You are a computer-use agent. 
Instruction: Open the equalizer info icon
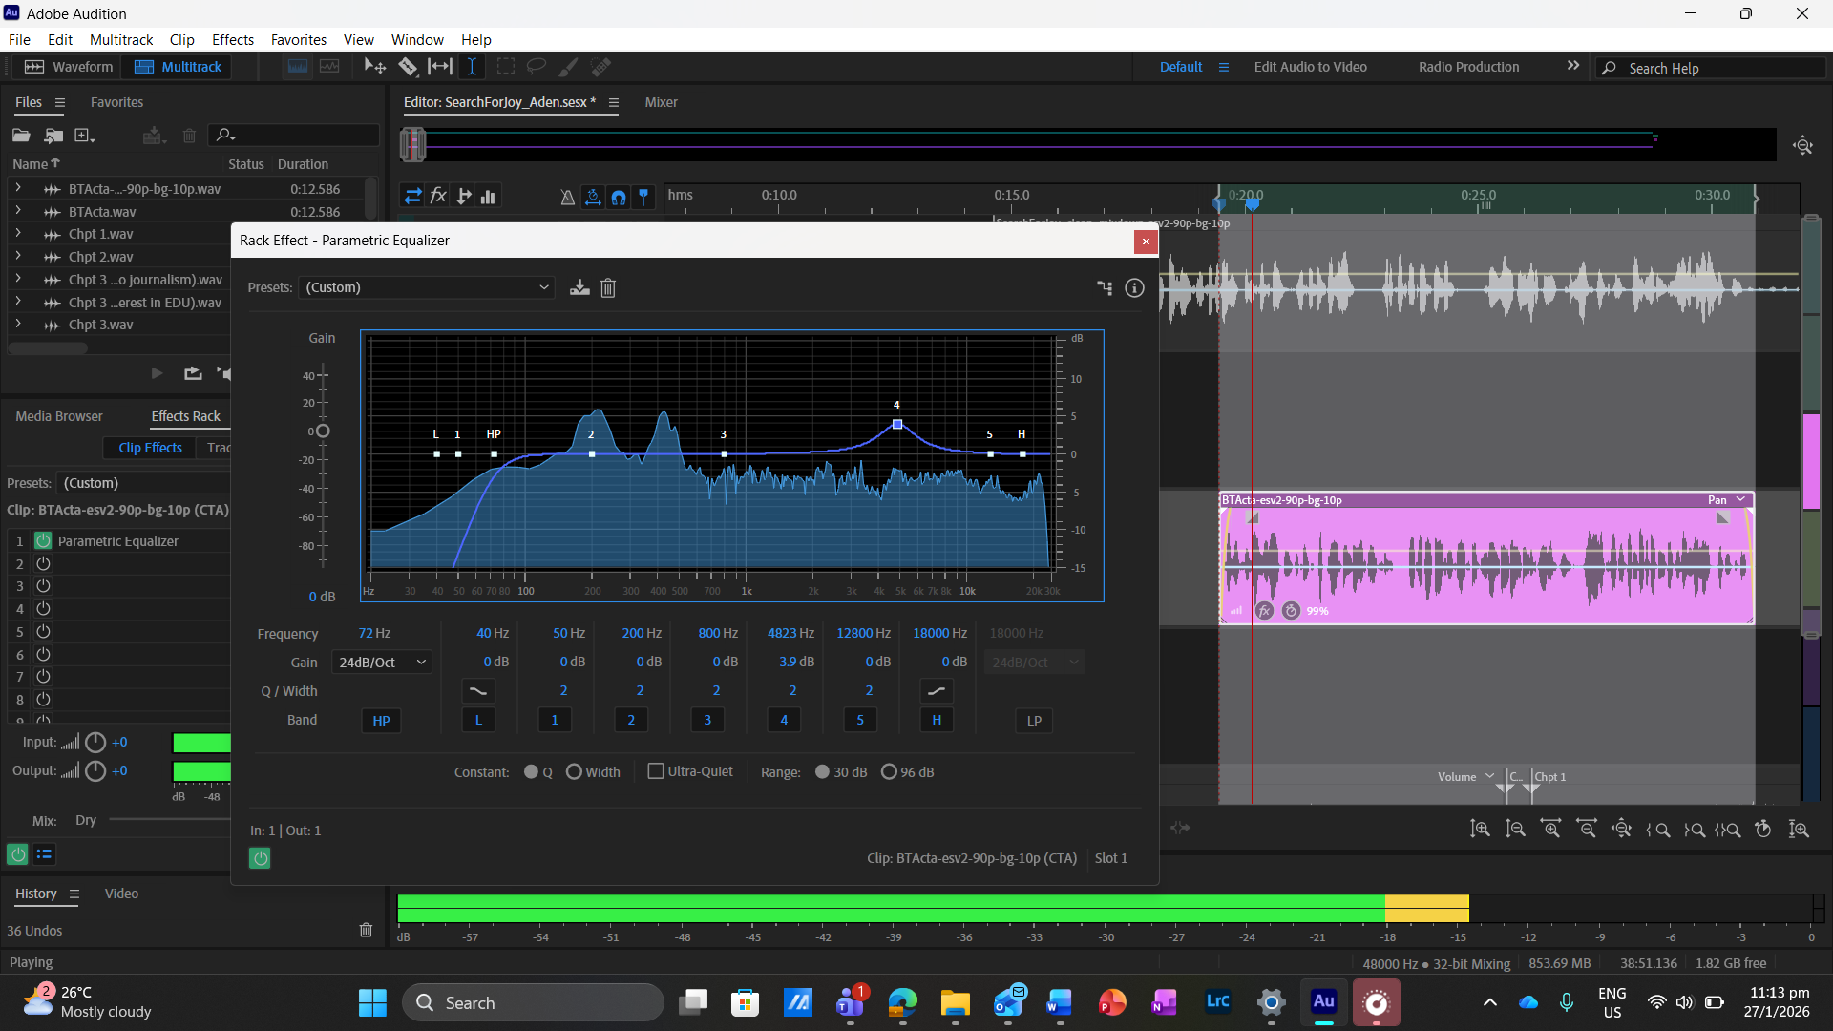tap(1134, 287)
